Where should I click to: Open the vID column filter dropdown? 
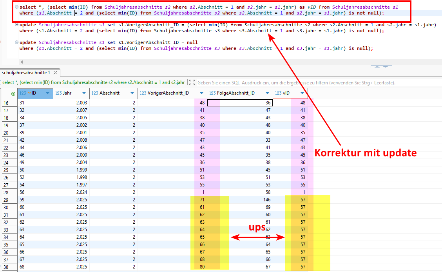pyautogui.click(x=302, y=93)
